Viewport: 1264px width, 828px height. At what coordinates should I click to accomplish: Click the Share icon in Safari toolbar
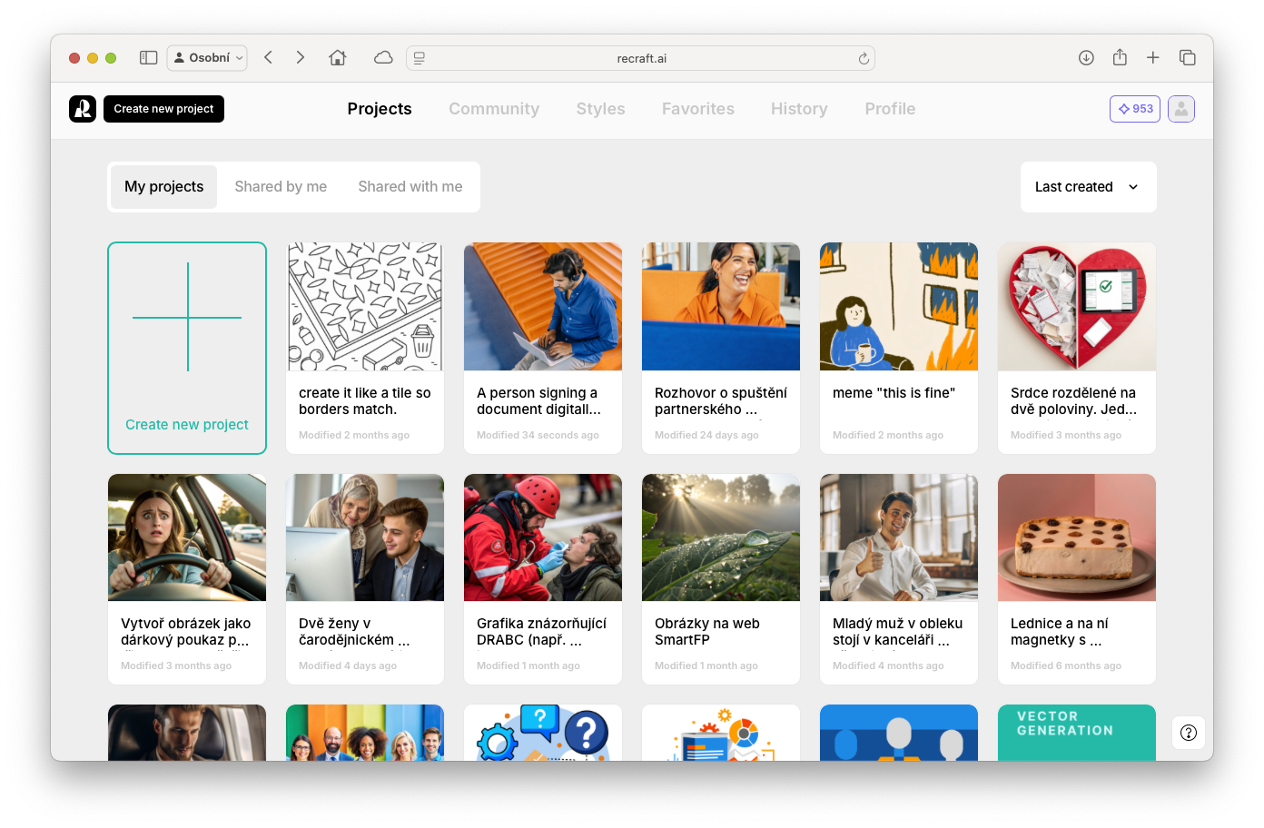(x=1120, y=57)
